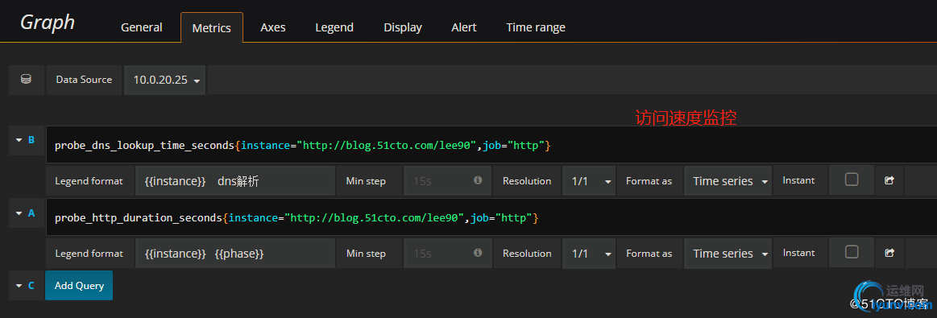Switch to the Axes tab
The height and width of the screenshot is (318, 937).
click(273, 27)
